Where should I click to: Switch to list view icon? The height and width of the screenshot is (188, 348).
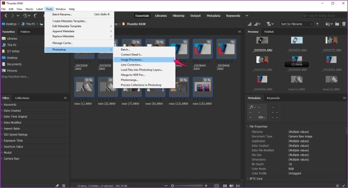coord(238,186)
